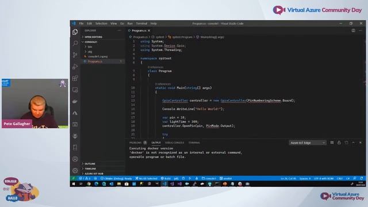368x207 pixels.
Task: Expand the Timeline section
Action: pos(103,168)
